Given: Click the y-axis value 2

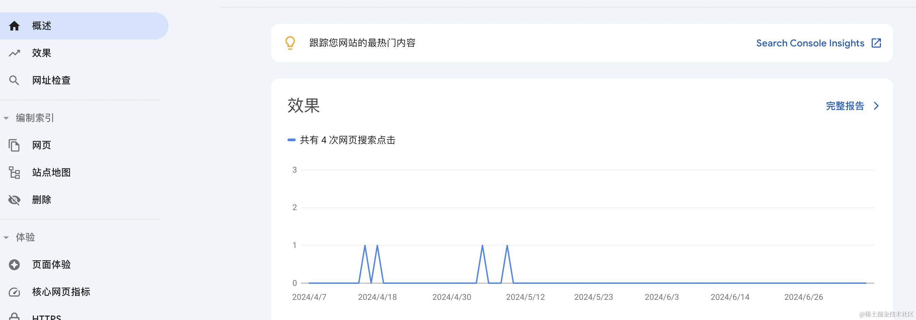Looking at the screenshot, I should (295, 208).
